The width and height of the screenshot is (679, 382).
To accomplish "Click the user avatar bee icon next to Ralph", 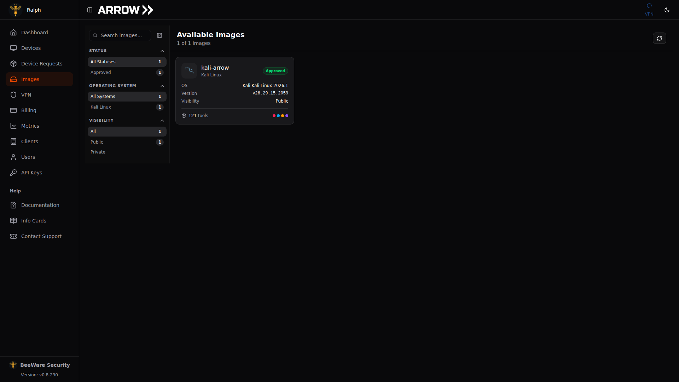I will coord(16,10).
